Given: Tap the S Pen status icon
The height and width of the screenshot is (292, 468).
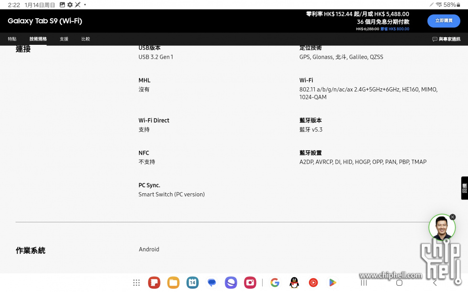Looking at the screenshot, I should [431, 4].
